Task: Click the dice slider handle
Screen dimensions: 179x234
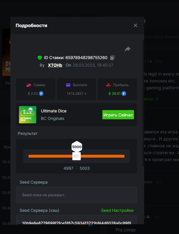Action: [x=76, y=156]
